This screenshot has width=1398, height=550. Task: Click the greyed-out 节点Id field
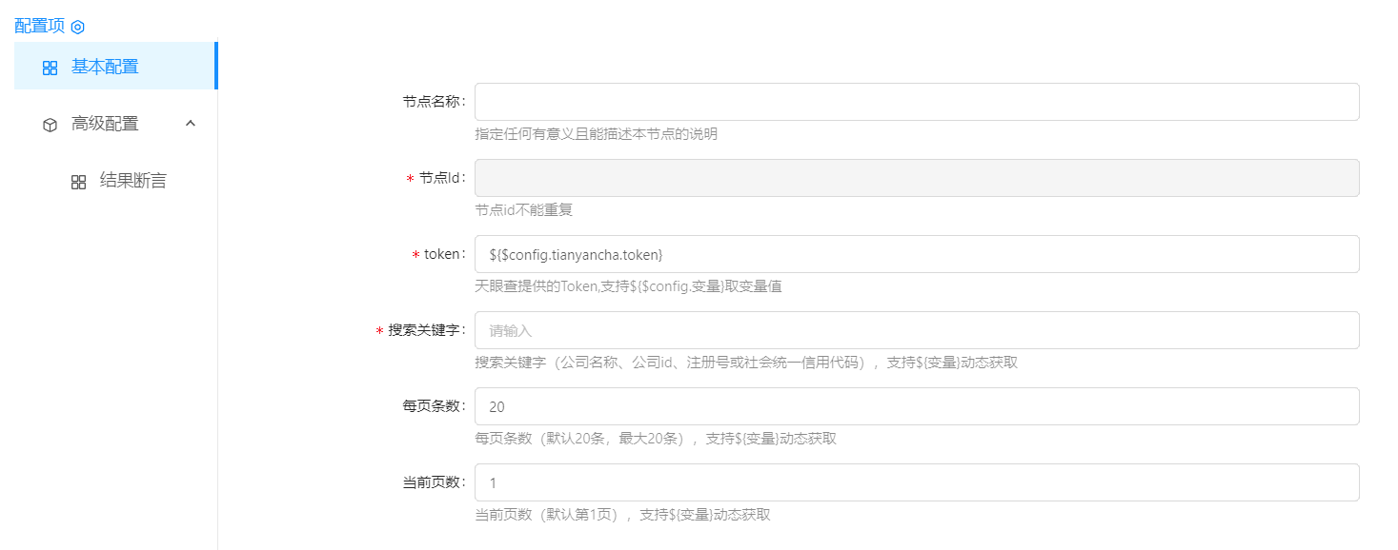coord(916,178)
